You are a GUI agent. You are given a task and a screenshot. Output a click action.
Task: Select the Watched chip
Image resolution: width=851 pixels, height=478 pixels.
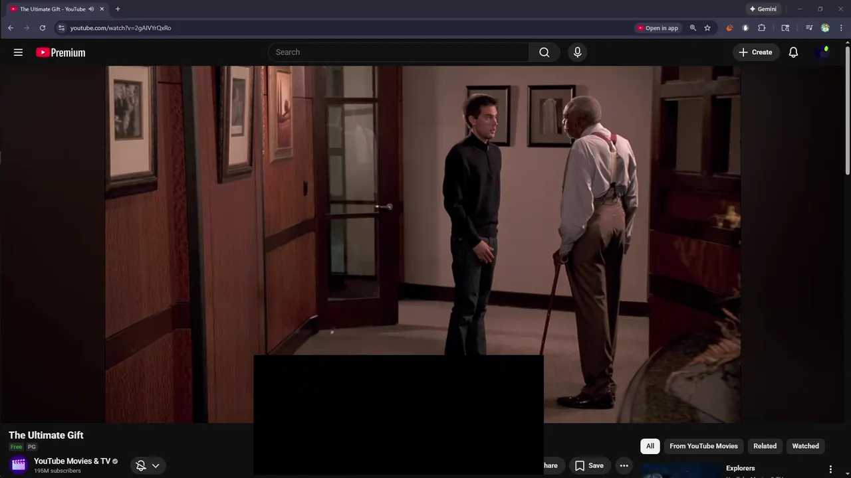[x=805, y=446]
